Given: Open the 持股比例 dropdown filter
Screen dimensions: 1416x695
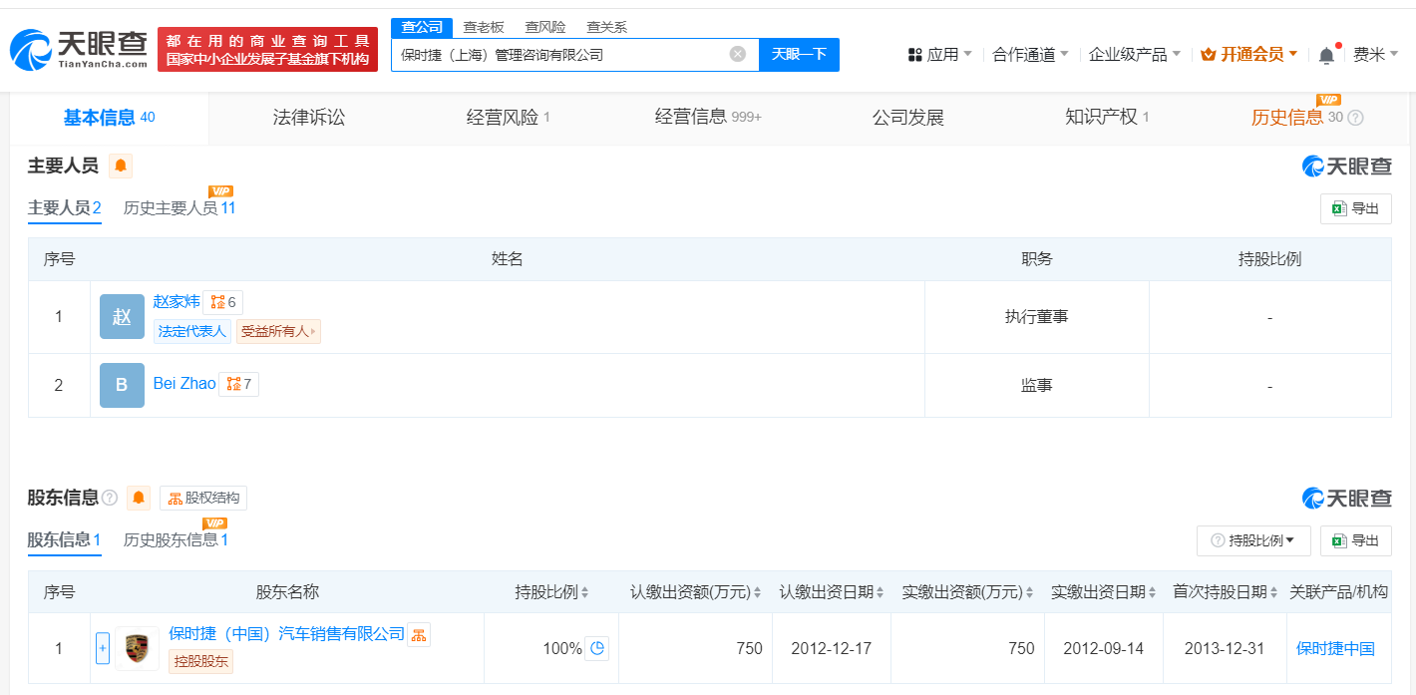Looking at the screenshot, I should point(1252,540).
